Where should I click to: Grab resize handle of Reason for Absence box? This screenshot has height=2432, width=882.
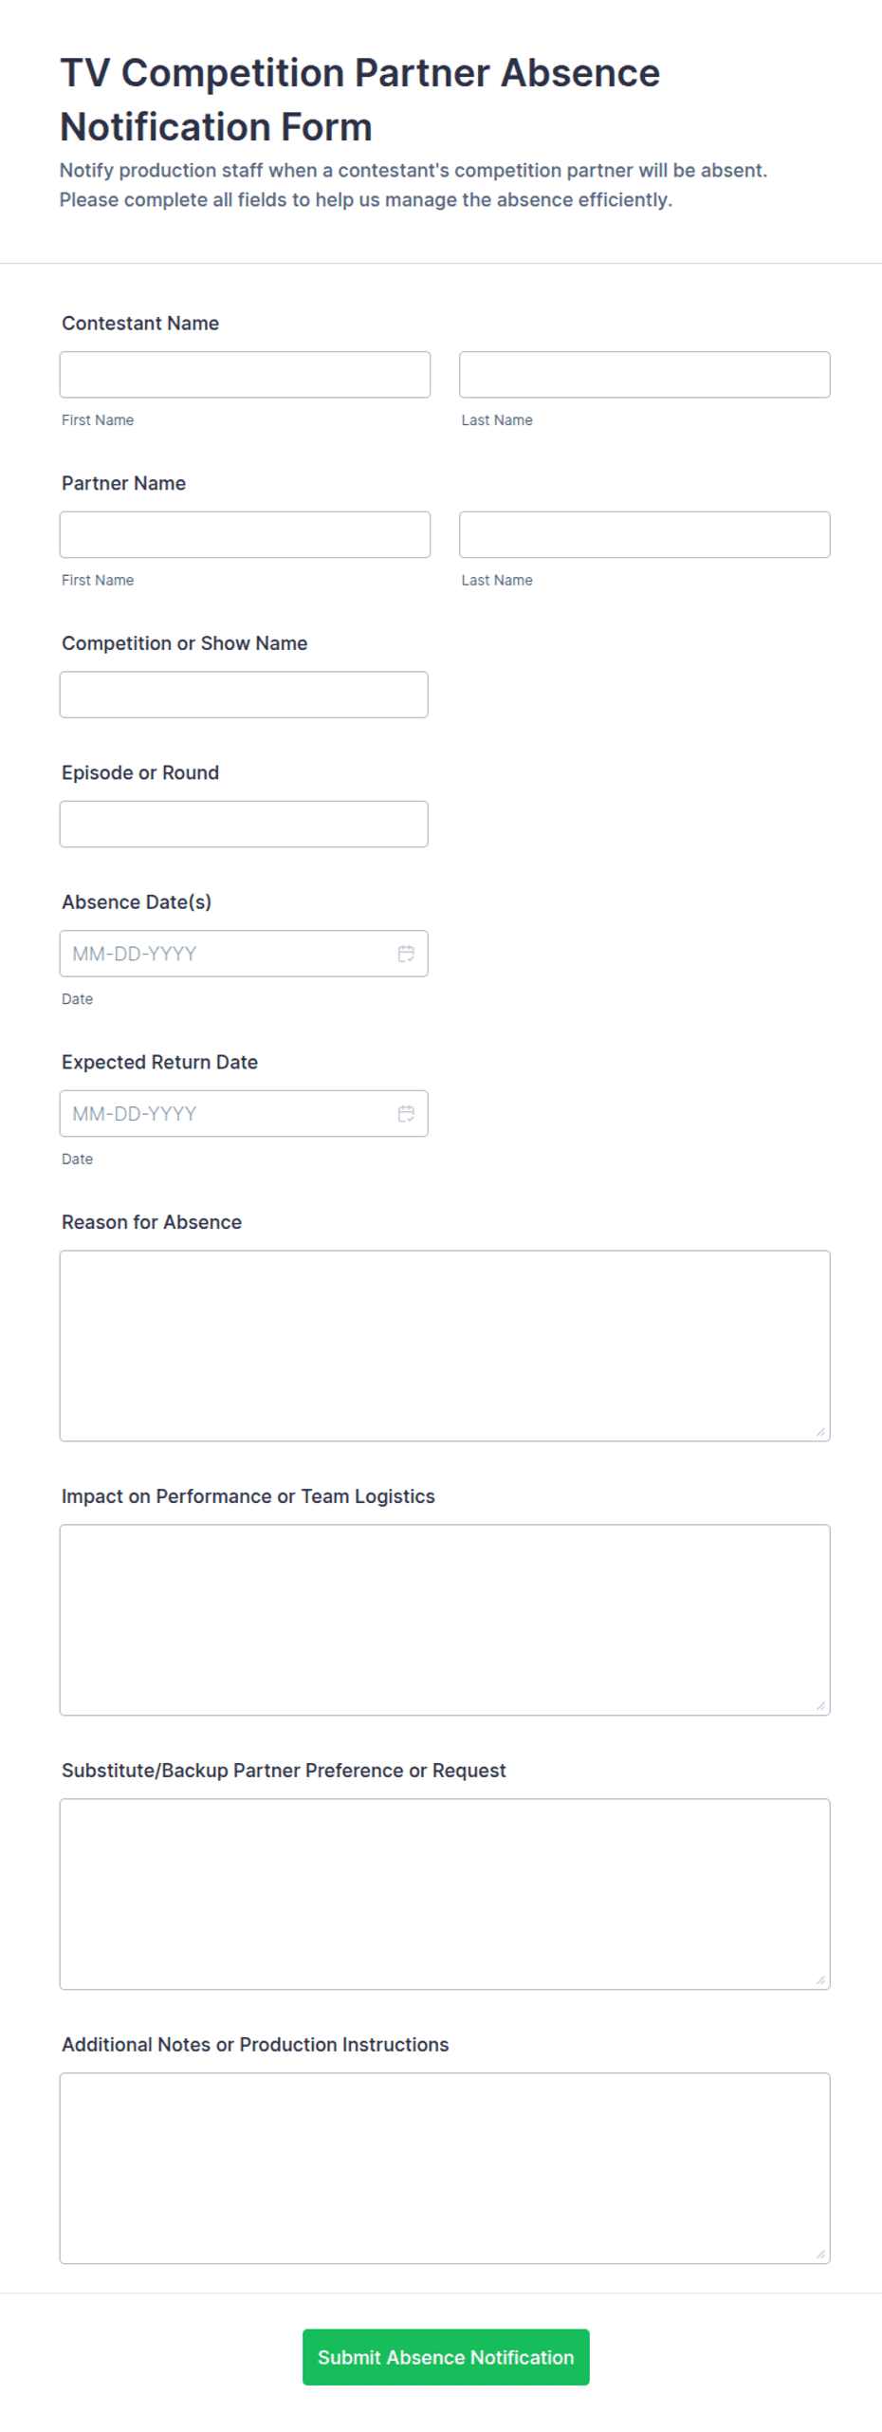pos(820,1430)
